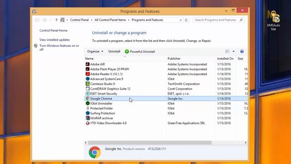Click the search magnifier icon
Image resolution: width=291 pixels, height=164 pixels.
click(241, 20)
